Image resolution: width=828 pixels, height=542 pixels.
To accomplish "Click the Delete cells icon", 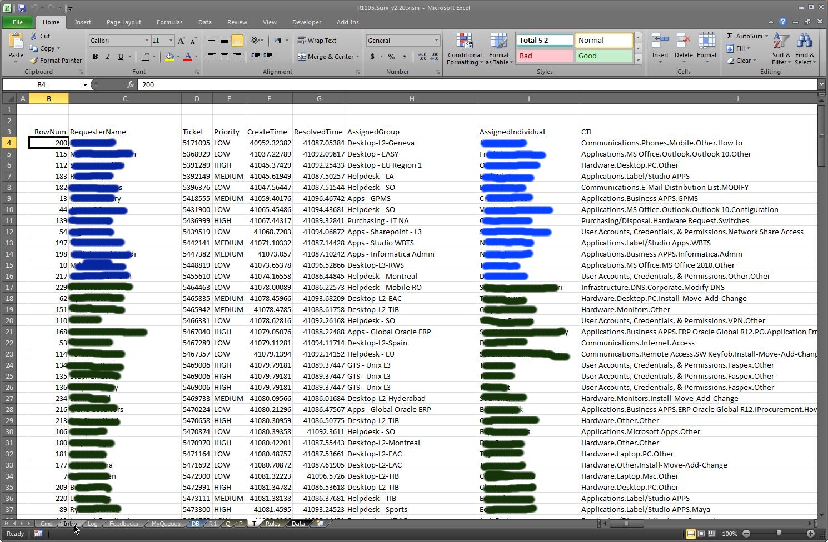I will pyautogui.click(x=684, y=42).
